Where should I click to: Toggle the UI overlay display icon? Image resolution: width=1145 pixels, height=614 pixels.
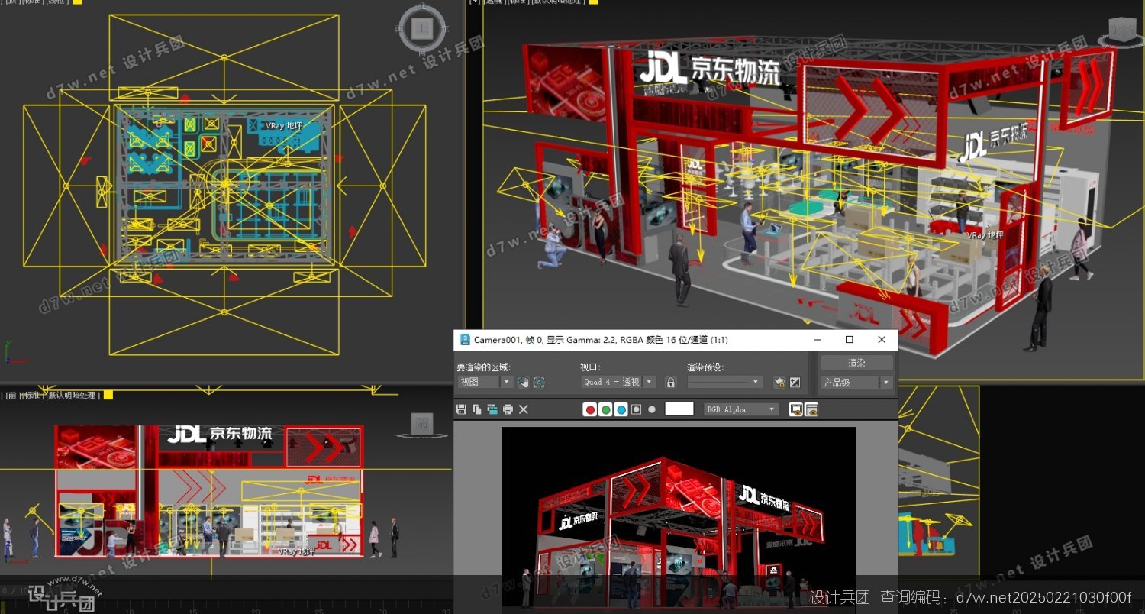795,409
